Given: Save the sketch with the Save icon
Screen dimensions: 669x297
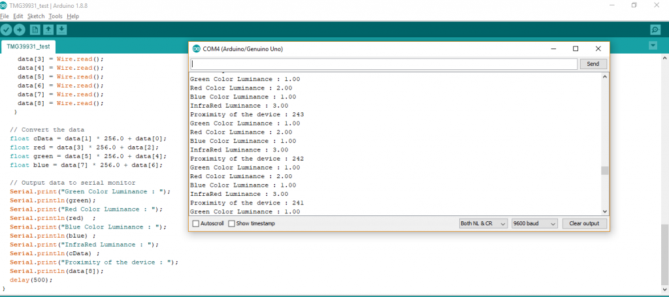Looking at the screenshot, I should pos(61,29).
